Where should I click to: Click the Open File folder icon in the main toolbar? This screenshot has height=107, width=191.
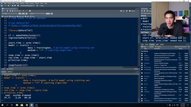click(x=8, y=6)
